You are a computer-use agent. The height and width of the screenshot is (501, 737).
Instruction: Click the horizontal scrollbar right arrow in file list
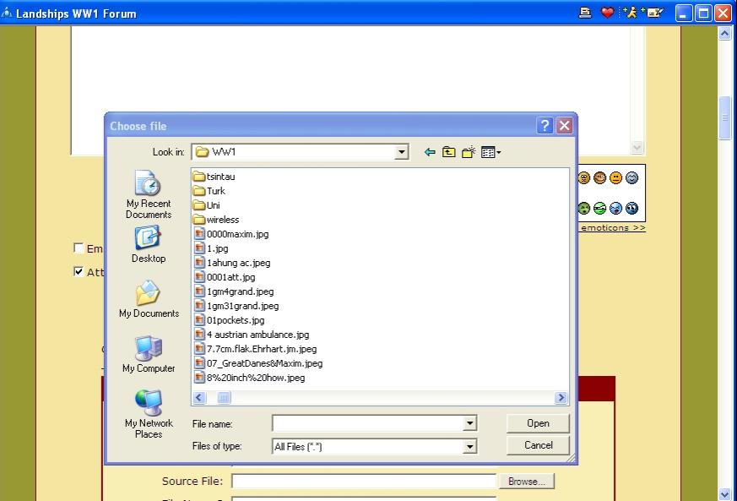(x=561, y=397)
